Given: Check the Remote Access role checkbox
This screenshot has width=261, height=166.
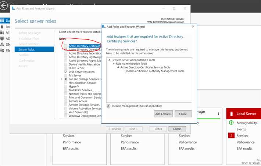Looking at the screenshot, I should (x=65, y=101).
